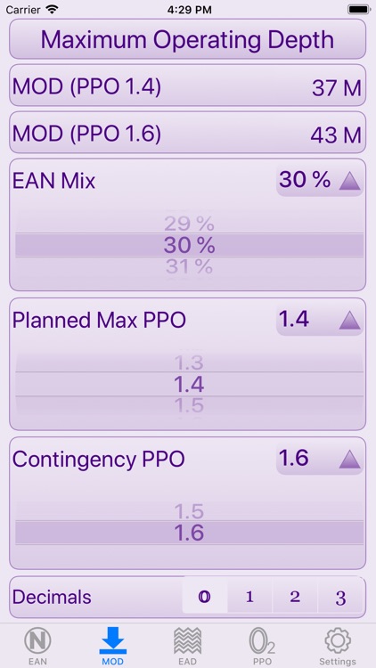Set Decimals to 1
The width and height of the screenshot is (376, 668).
click(x=249, y=597)
